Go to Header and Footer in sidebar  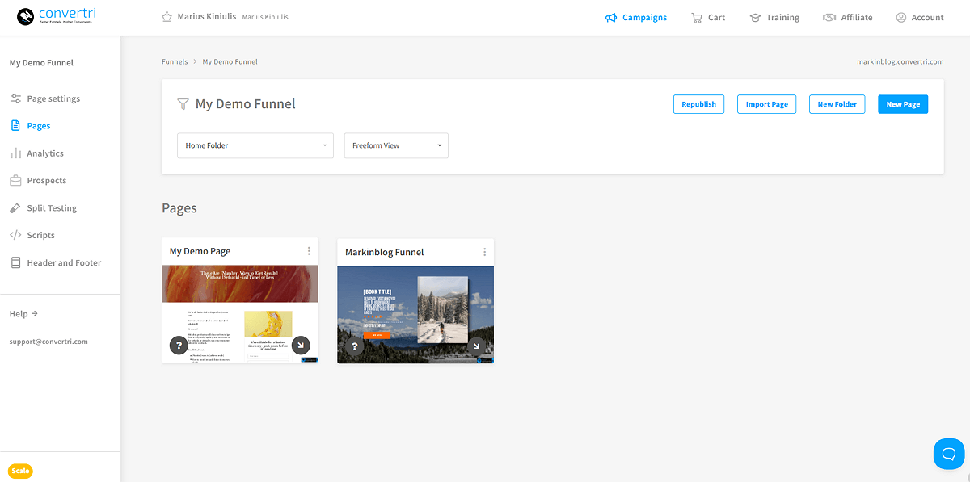(x=65, y=263)
